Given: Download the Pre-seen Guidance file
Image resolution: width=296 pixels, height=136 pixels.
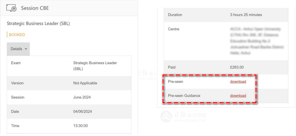Looking at the screenshot, I should click(x=238, y=96).
